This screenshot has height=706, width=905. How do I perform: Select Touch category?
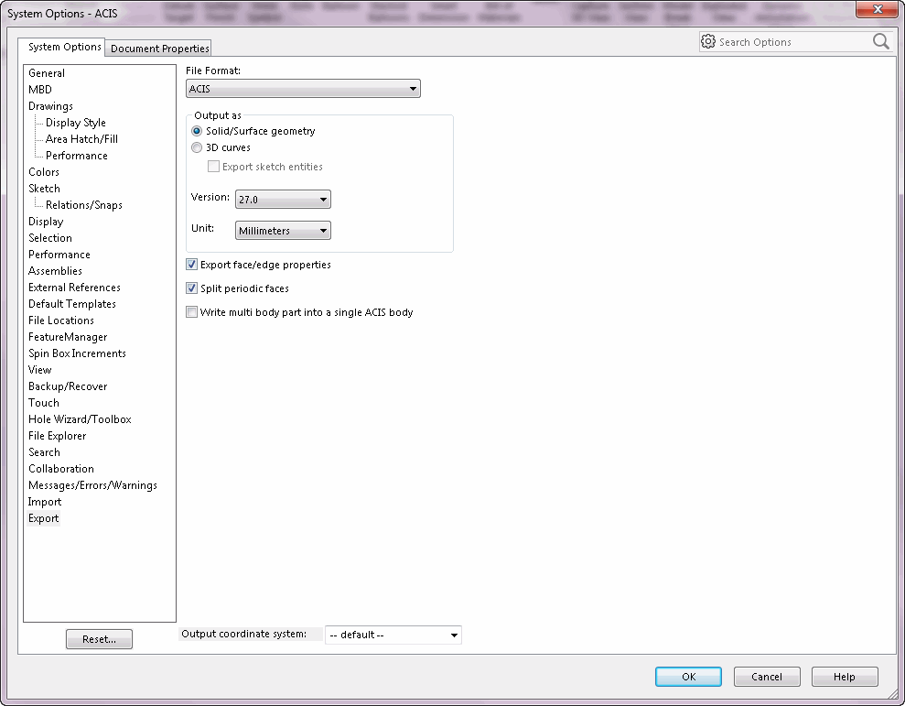click(x=44, y=403)
